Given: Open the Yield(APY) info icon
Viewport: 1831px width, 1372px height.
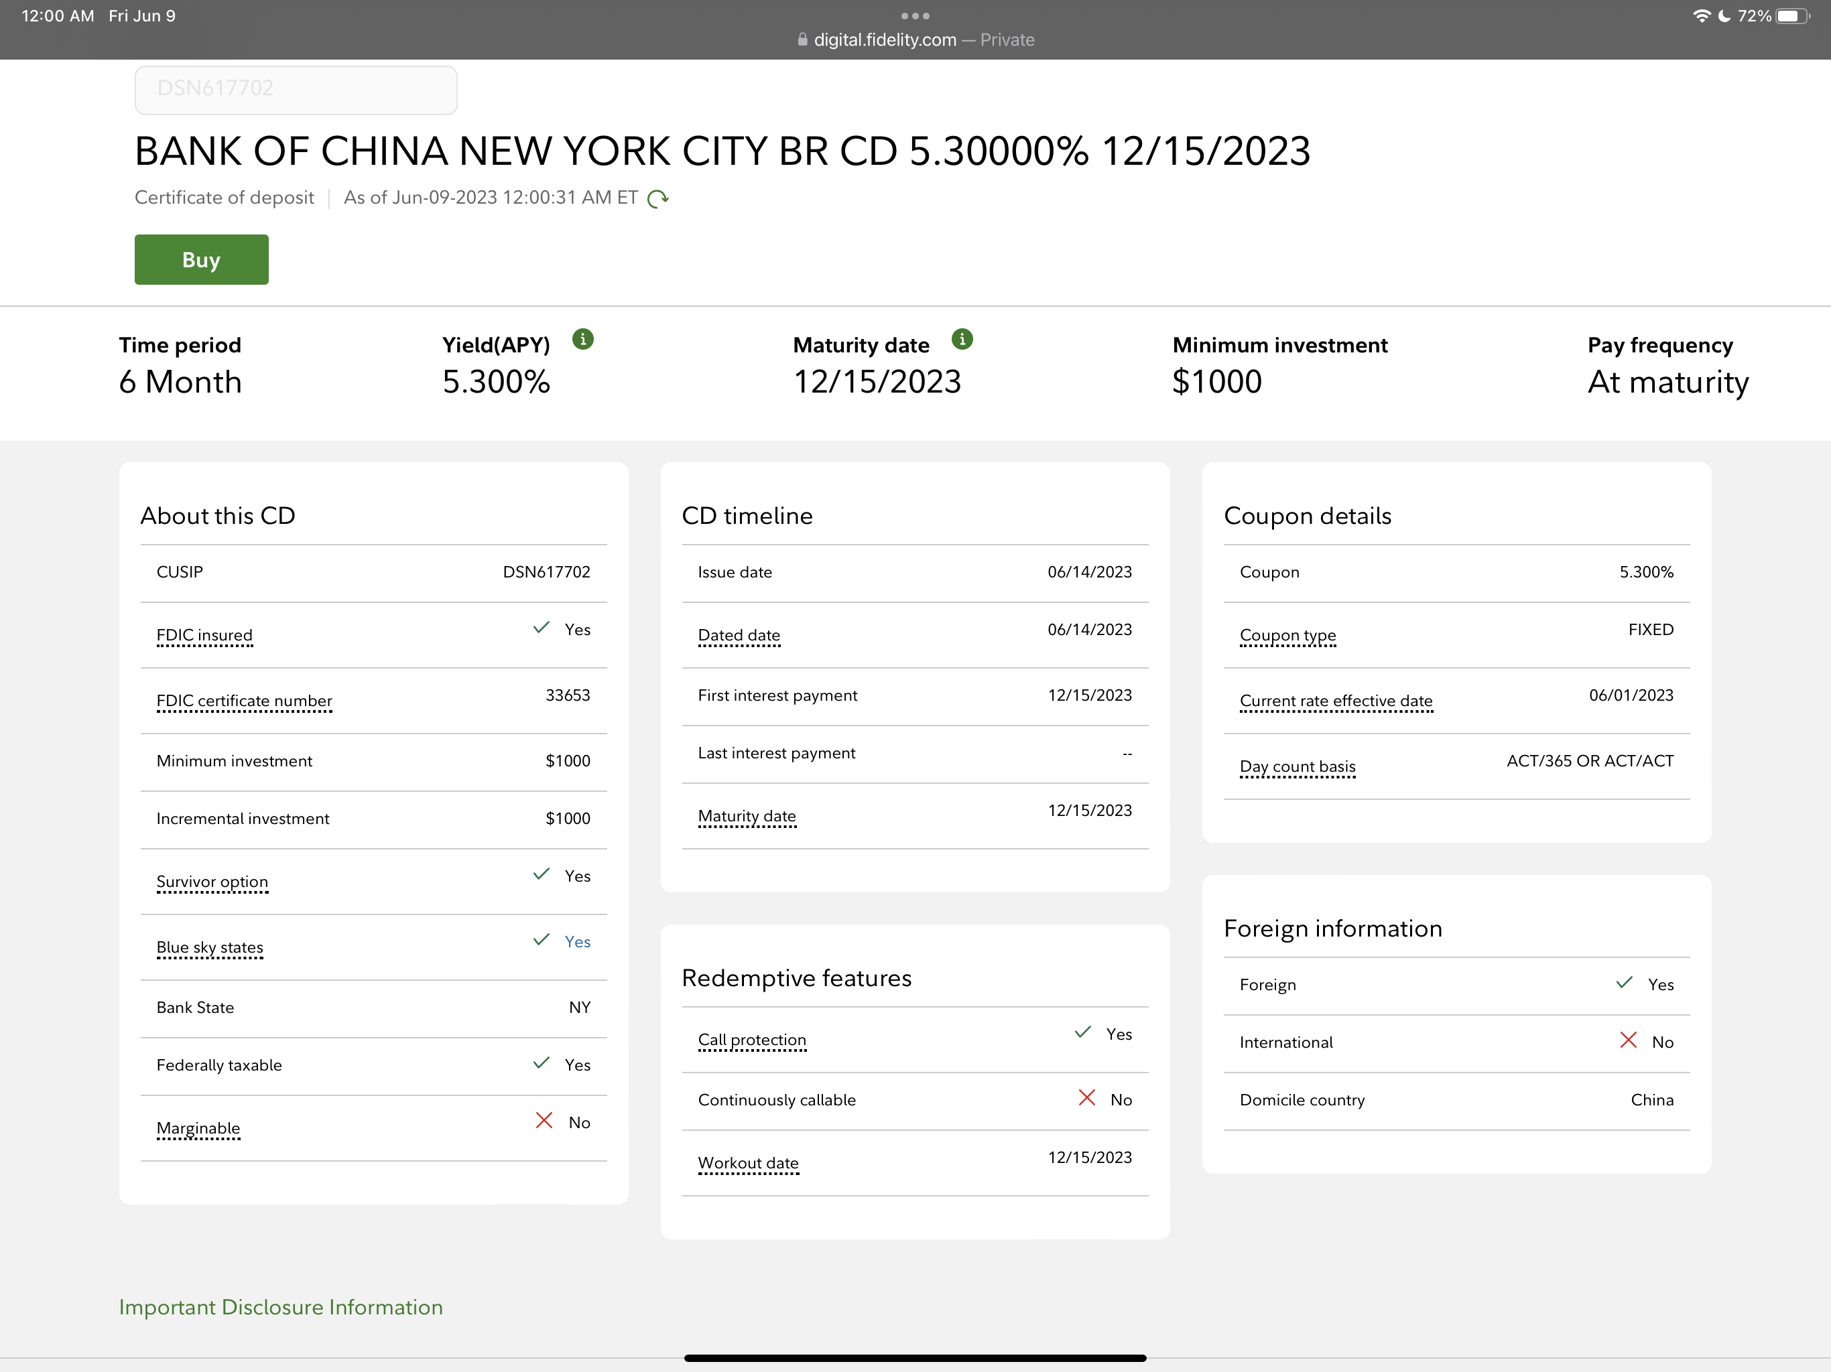Looking at the screenshot, I should point(582,339).
